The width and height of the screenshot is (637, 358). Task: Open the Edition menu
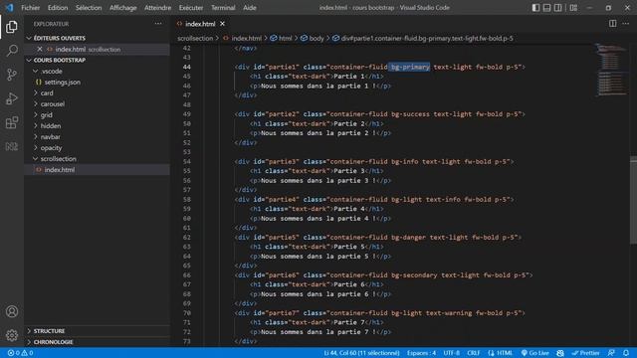click(x=58, y=8)
